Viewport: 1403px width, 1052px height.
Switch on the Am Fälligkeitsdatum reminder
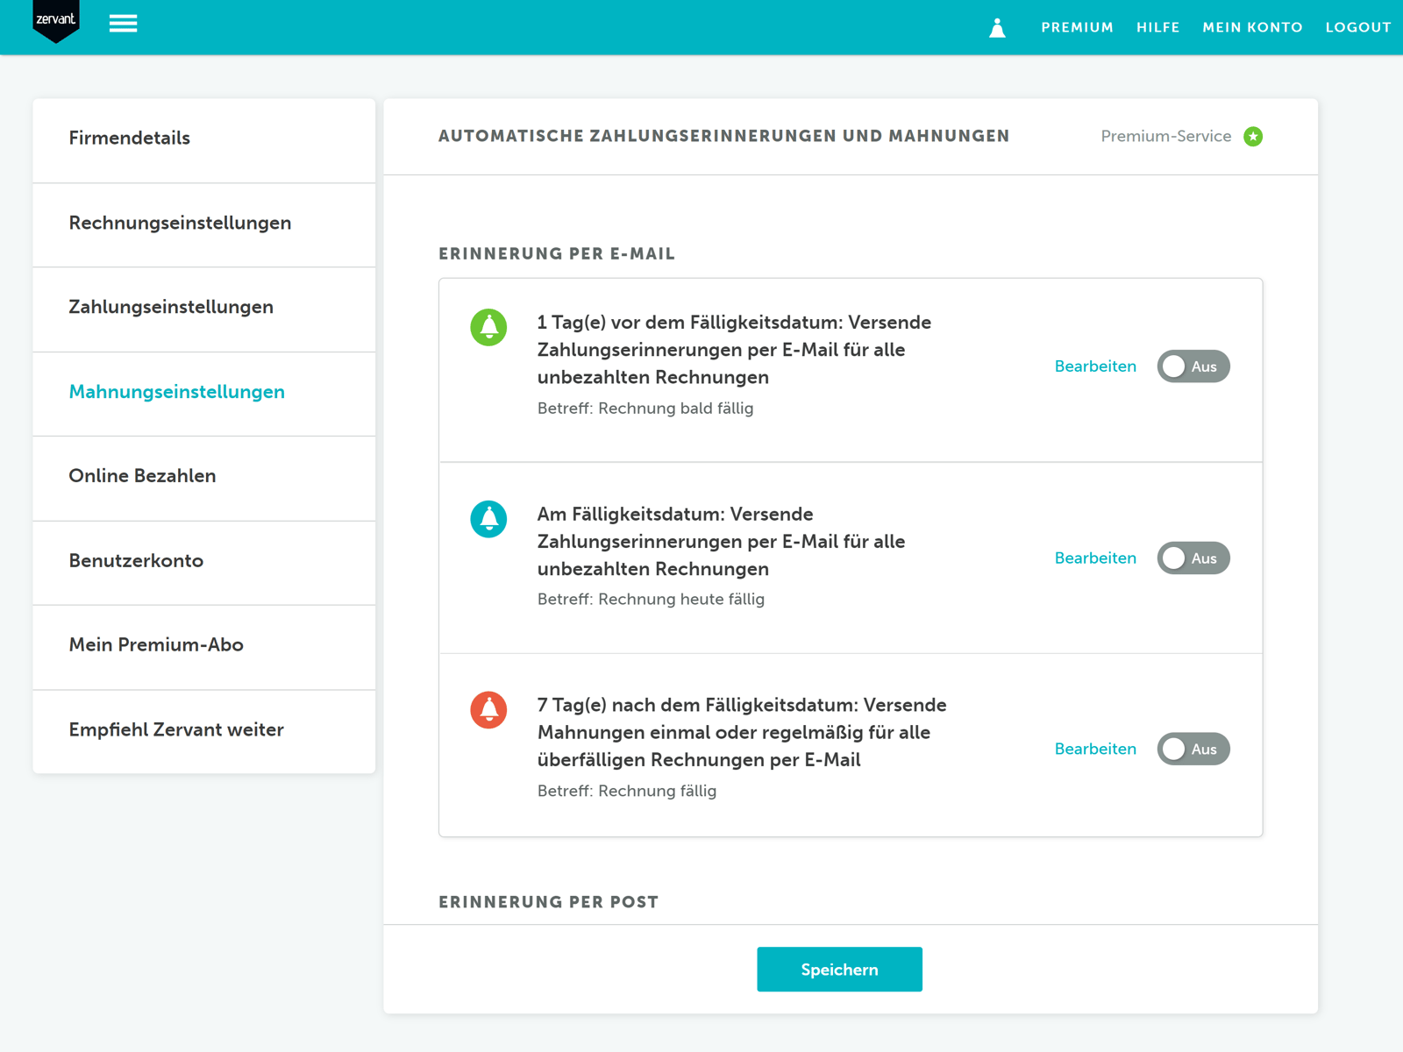click(x=1193, y=558)
